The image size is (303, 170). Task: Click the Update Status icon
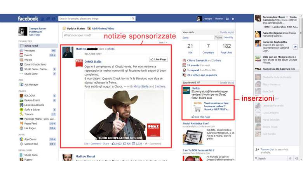click(64, 29)
